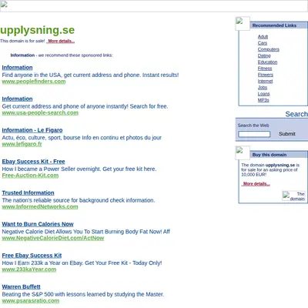Screen dimensions: 308x308
Task: Click the Recommended Links panel header
Action: pos(279,25)
